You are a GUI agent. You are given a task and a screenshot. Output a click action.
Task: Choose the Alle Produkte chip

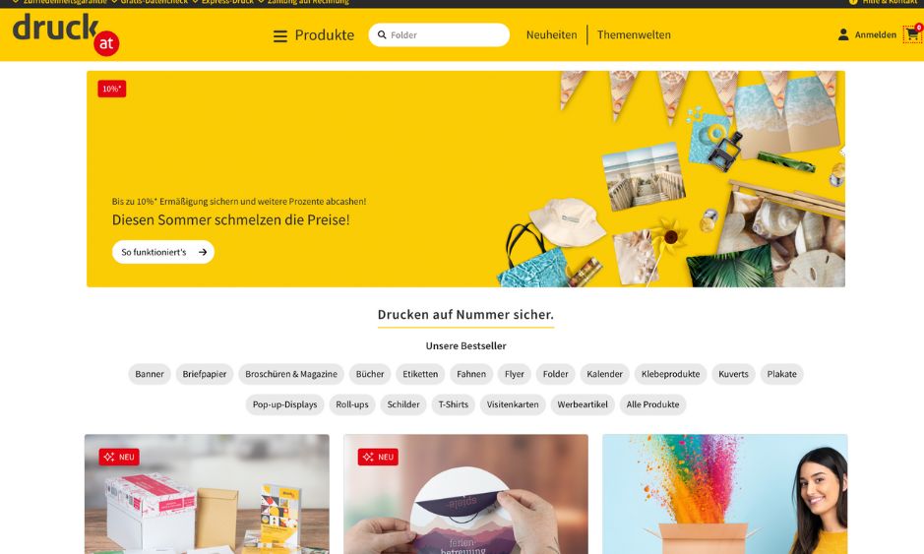(x=653, y=404)
